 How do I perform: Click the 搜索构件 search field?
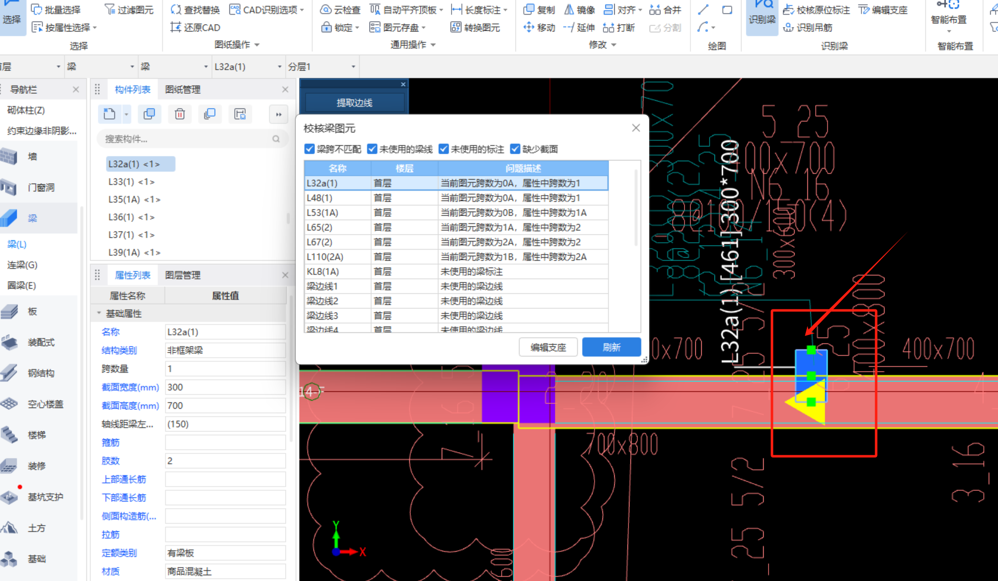pyautogui.click(x=192, y=139)
